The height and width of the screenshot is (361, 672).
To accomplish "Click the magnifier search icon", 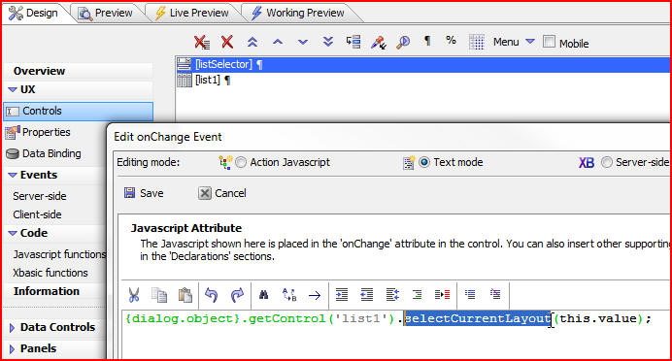I will [403, 42].
